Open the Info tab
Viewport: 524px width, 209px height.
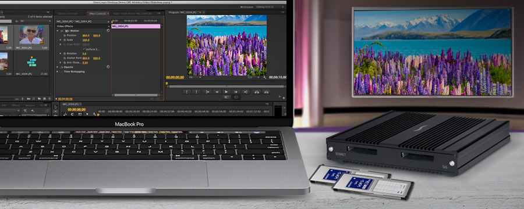4,105
